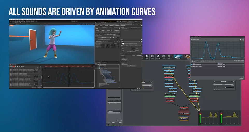The image size is (249, 132).
Task: Toggle Animation window record button
Action: click(14, 66)
